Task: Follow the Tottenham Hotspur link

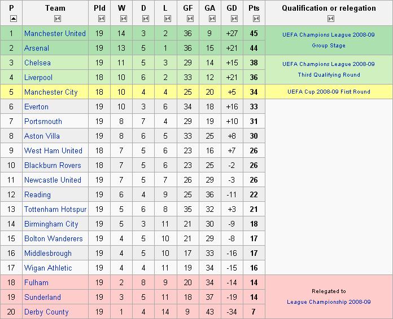Action: 55,209
